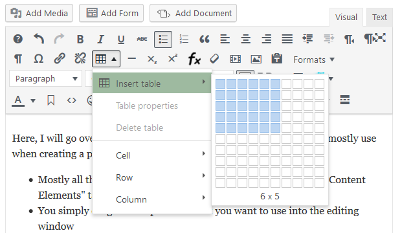Open the Row submenu
The image size is (402, 233).
(x=152, y=177)
